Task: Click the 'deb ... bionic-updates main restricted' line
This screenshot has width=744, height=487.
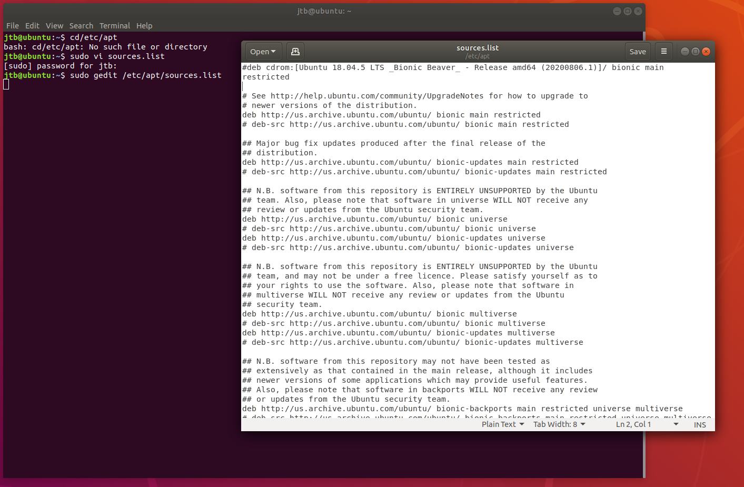Action: [410, 162]
